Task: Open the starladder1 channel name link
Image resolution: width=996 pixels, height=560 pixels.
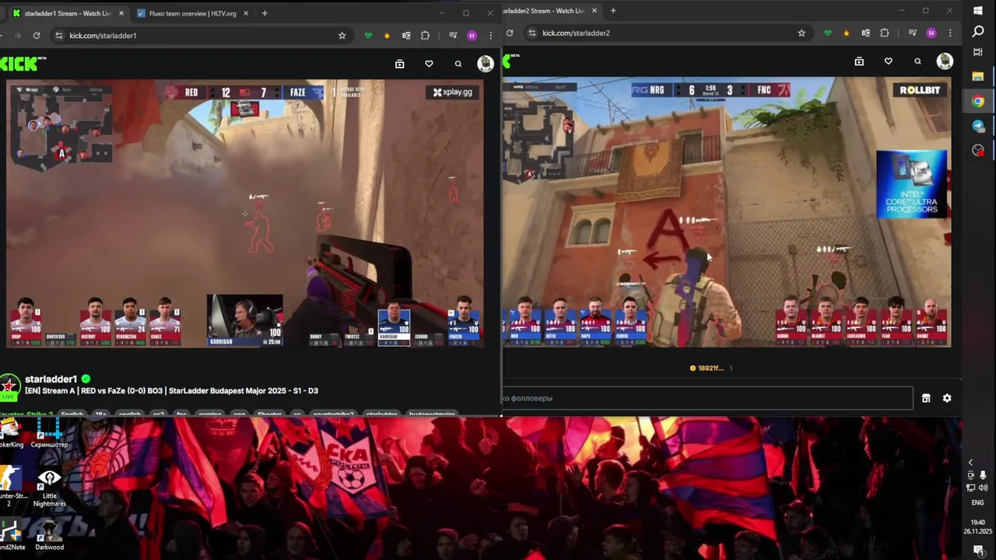Action: coord(51,379)
